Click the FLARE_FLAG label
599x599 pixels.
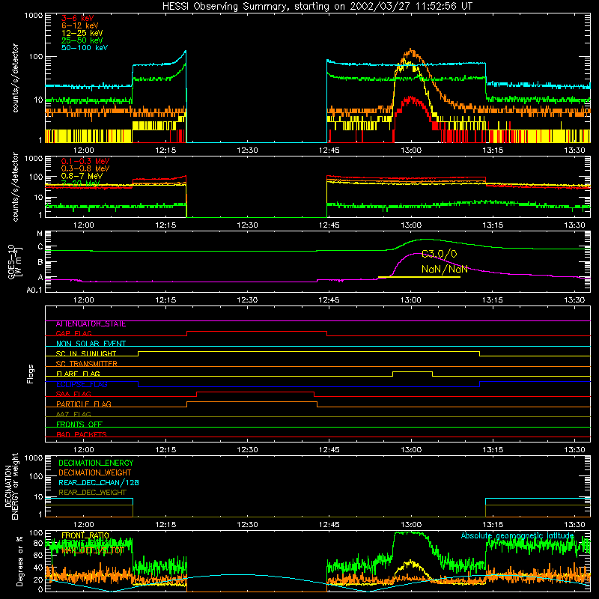click(78, 374)
